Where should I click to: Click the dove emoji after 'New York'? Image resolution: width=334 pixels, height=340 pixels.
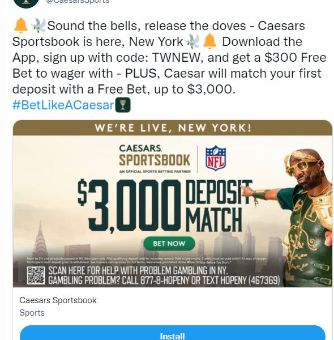[192, 41]
